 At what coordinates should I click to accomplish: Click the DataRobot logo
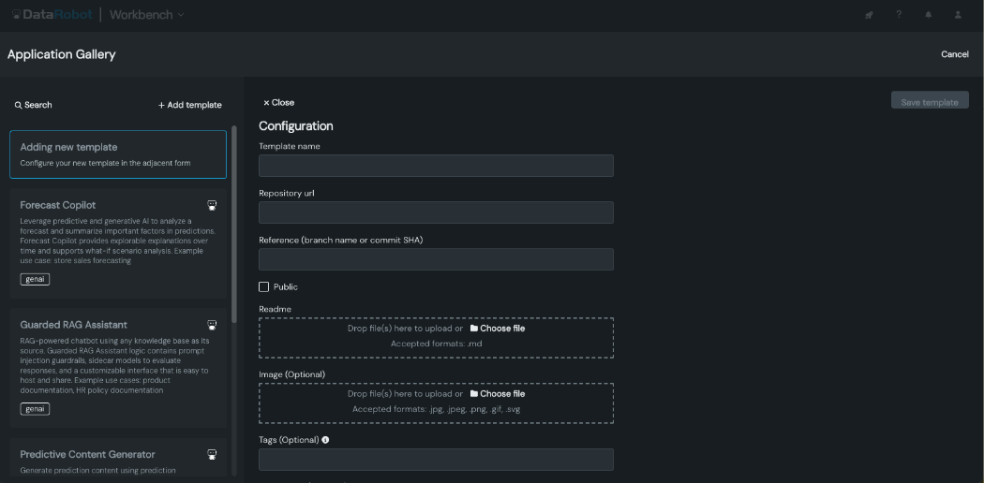[52, 15]
